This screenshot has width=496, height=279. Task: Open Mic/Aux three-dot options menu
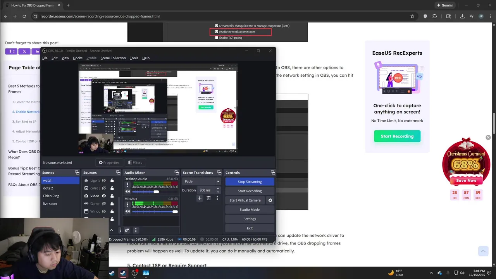127,204
